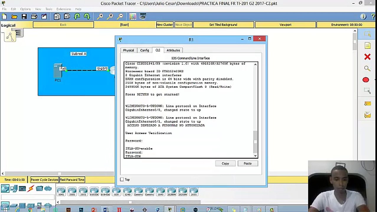377x212 pixels.
Task: Pick the 1941 router model
Action: click(61, 192)
